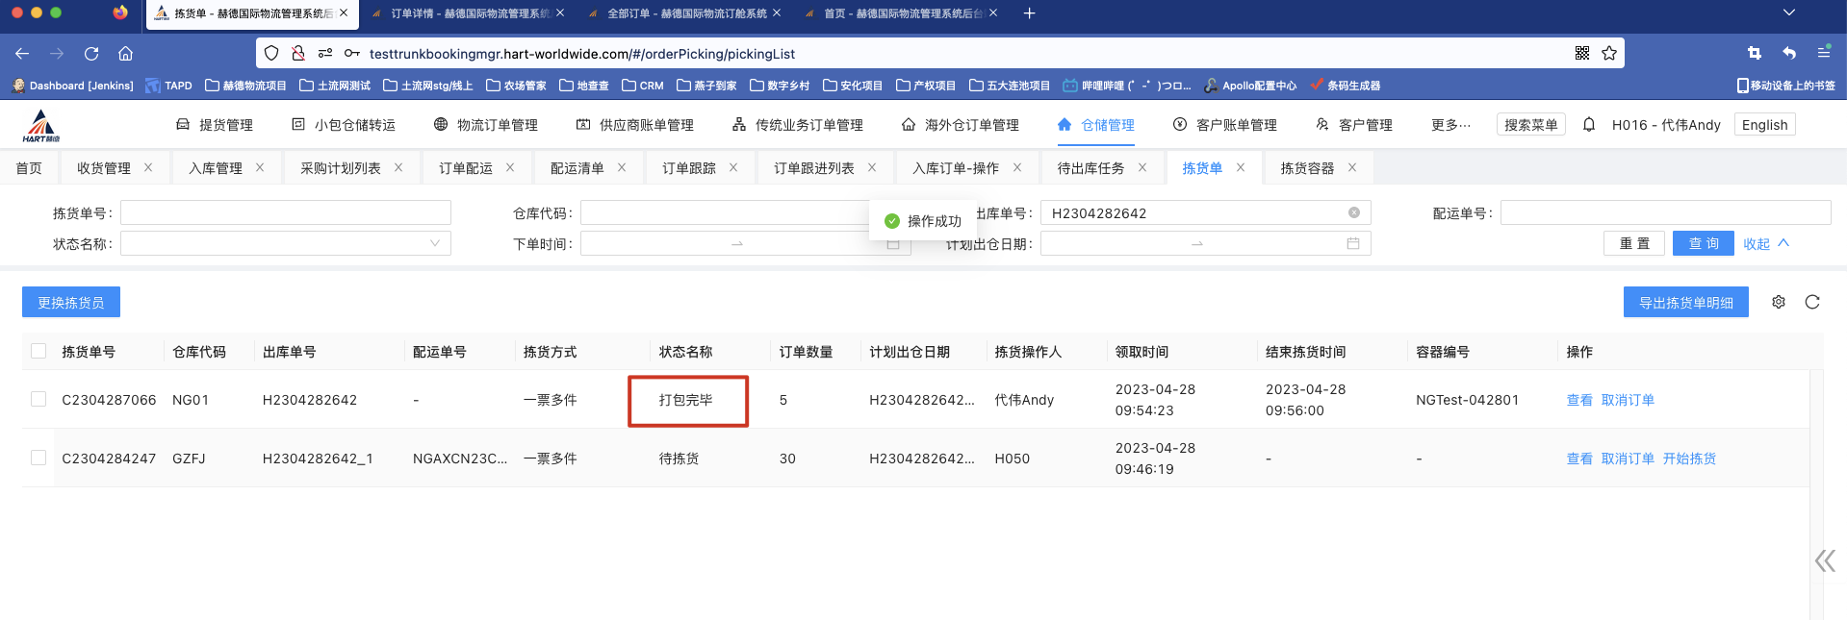Open the 状态名称 dropdown
Screen dimensions: 1847x620
pyautogui.click(x=285, y=243)
